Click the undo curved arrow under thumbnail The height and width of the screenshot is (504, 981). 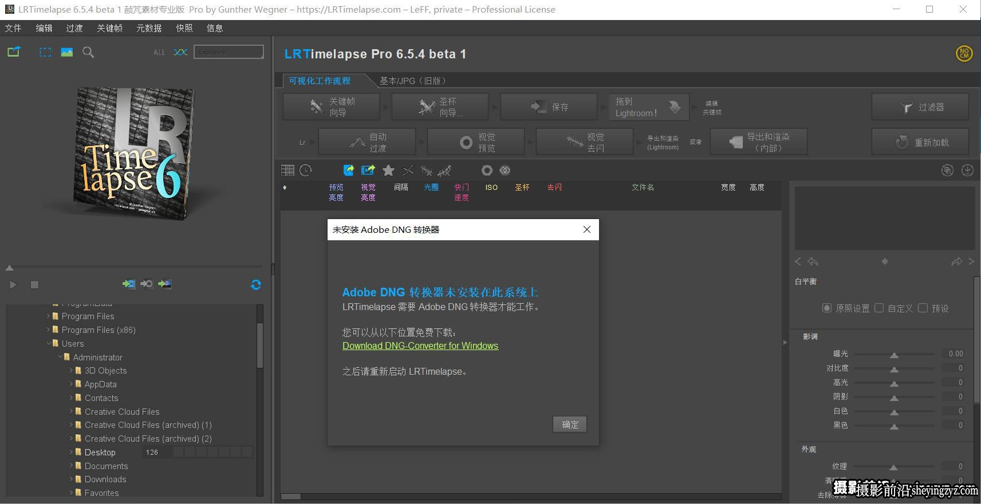tap(813, 261)
